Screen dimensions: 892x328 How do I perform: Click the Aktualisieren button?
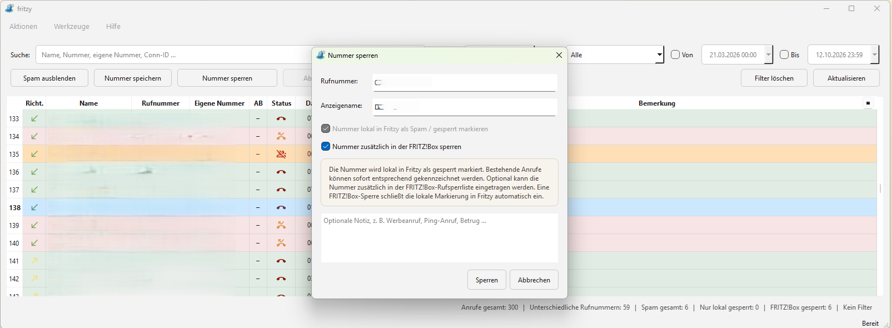click(x=846, y=78)
